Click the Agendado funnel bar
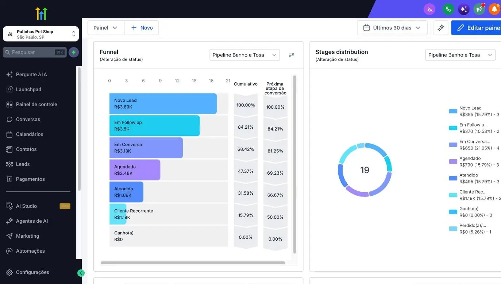 coord(135,170)
